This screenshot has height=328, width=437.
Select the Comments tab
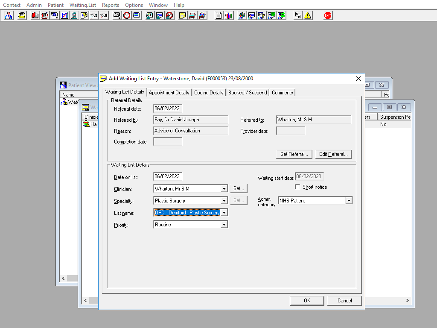[x=283, y=93]
